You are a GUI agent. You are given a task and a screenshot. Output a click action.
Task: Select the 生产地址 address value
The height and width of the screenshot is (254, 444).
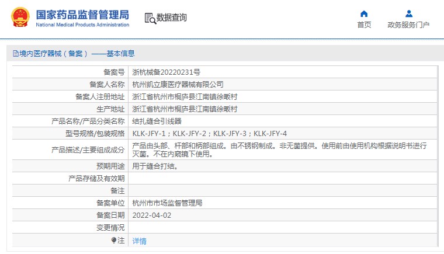pos(185,109)
